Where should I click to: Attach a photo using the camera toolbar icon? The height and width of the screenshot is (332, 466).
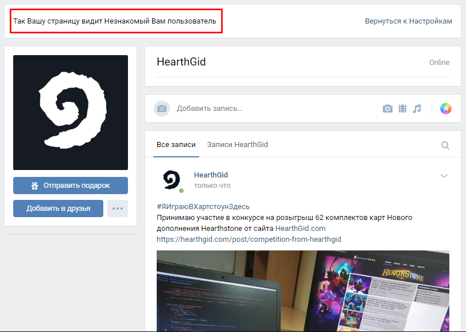click(x=387, y=109)
